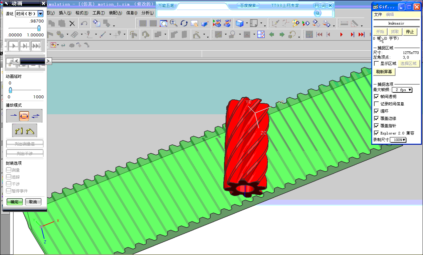Click the green right arrow icon
The width and height of the screenshot is (423, 255).
pyautogui.click(x=282, y=34)
